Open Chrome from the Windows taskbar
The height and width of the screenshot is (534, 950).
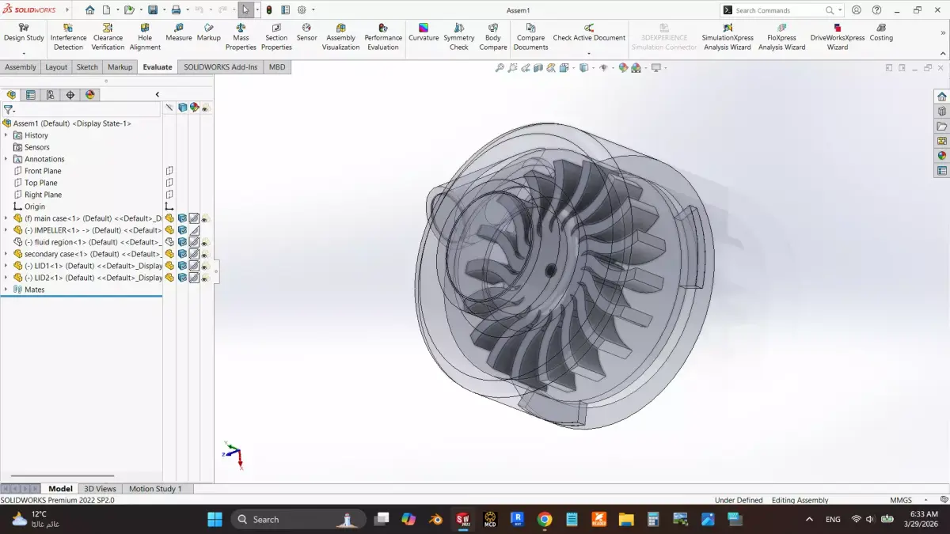545,520
